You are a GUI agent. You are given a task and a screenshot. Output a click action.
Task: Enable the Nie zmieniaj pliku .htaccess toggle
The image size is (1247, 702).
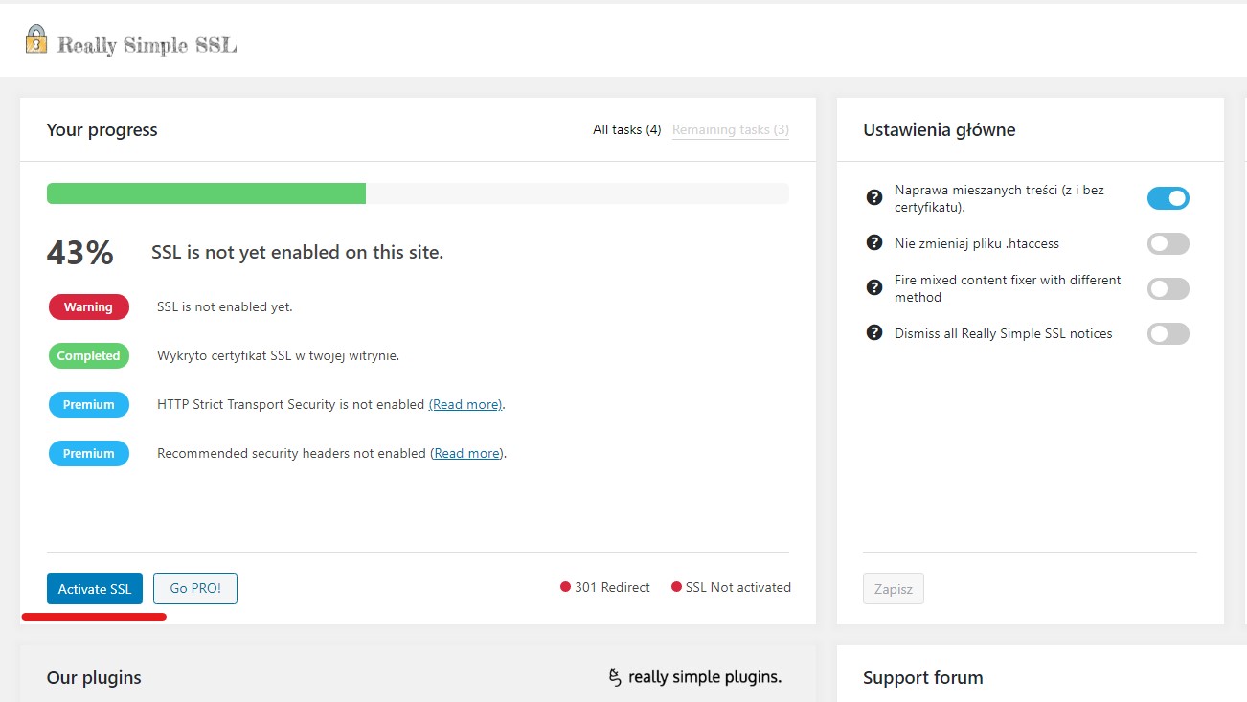1168,244
